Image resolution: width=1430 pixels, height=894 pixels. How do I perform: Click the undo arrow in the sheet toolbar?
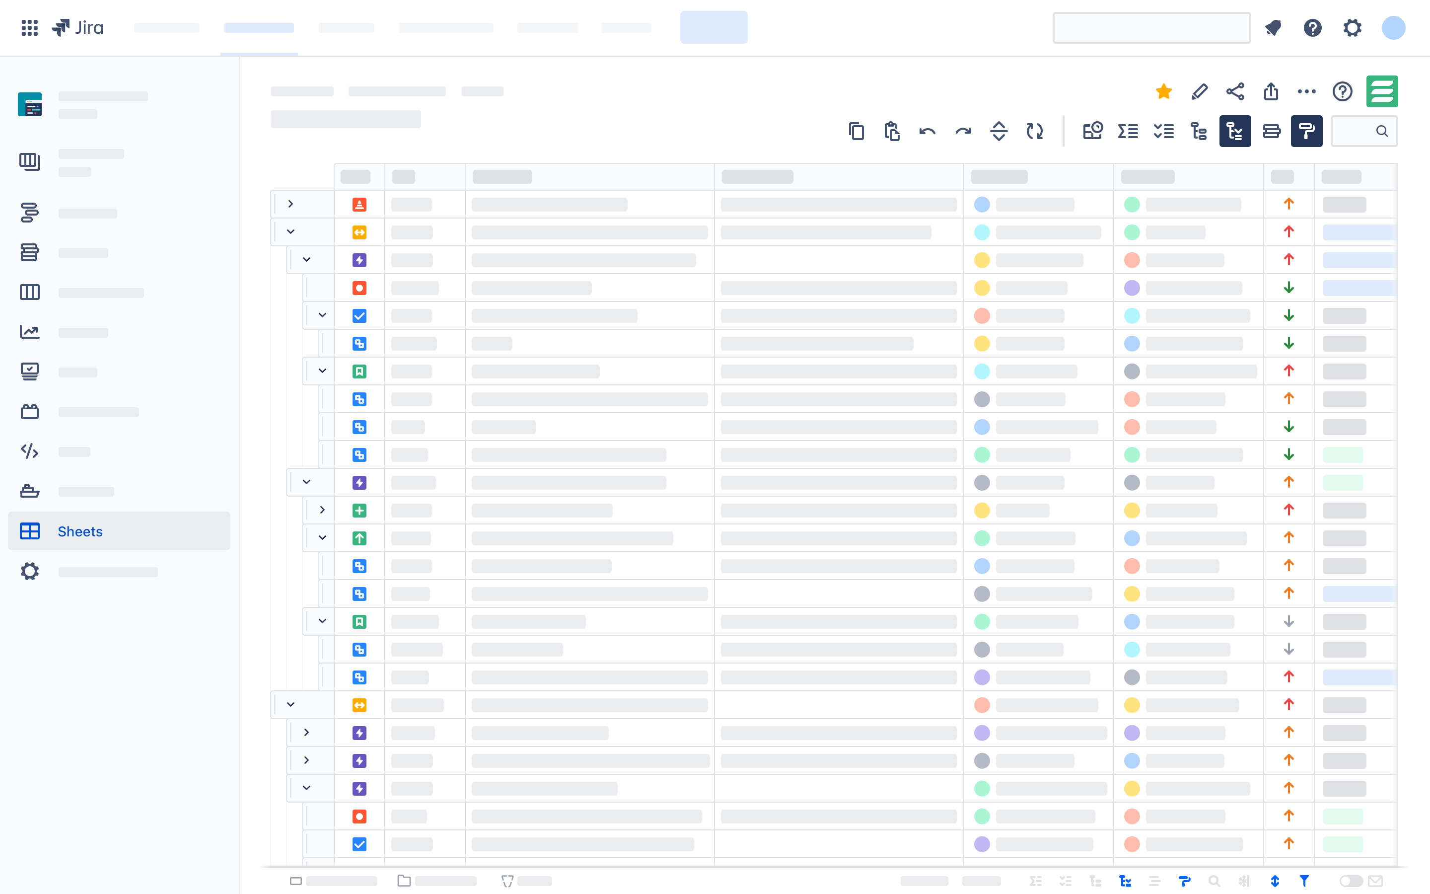[x=927, y=131]
